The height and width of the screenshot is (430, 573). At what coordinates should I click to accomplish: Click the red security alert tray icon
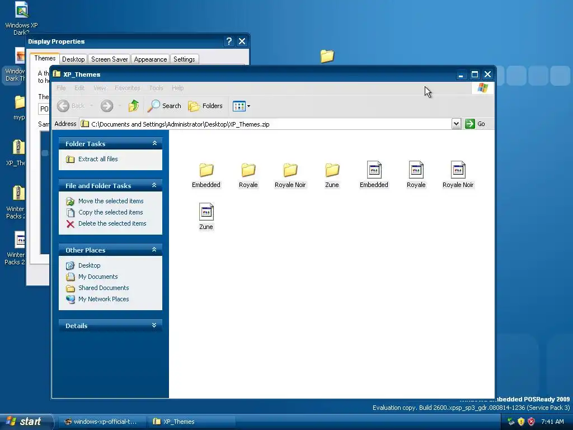[x=532, y=422]
